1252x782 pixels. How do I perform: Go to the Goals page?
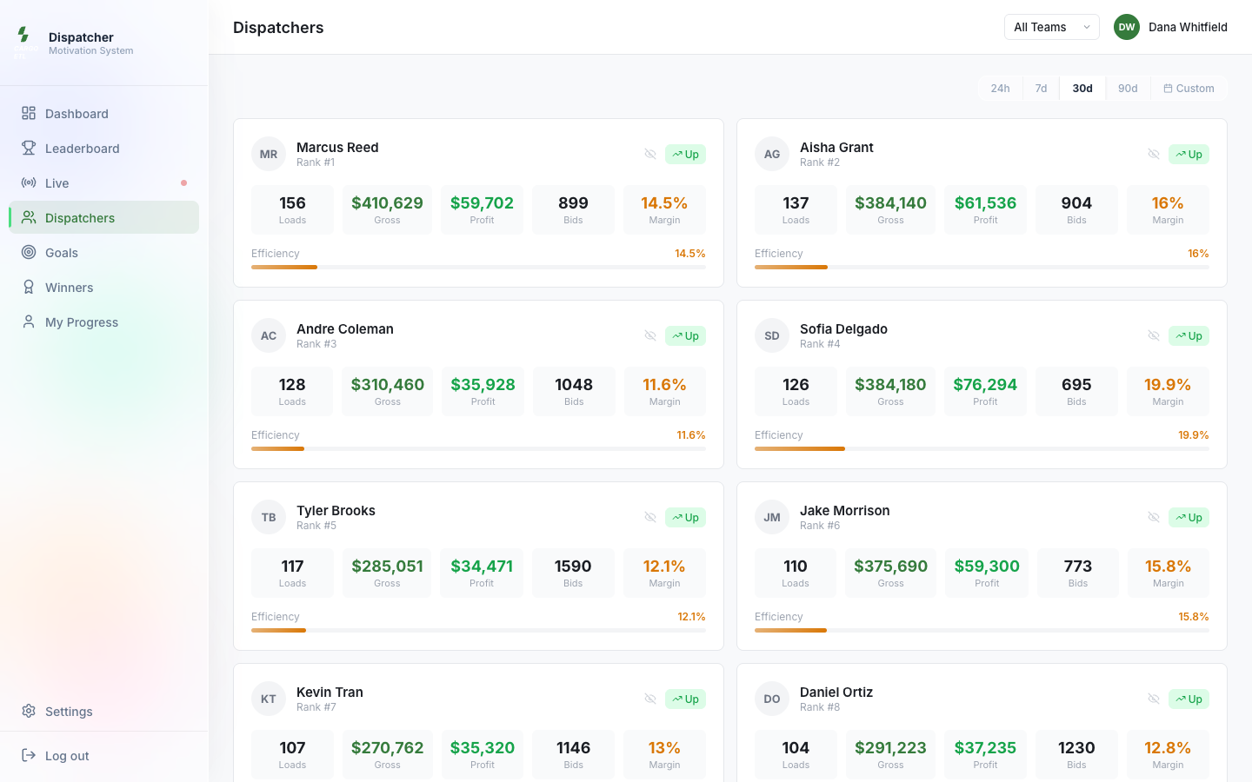pos(103,252)
